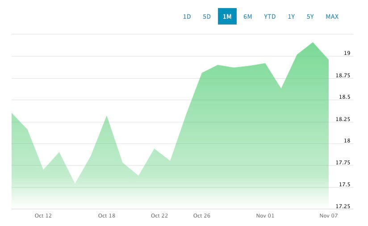The height and width of the screenshot is (226, 368).
Task: Click the Oct 26 axis label
Action: 202,216
